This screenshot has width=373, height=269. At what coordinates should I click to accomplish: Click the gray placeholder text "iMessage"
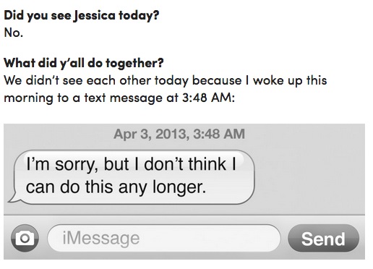(101, 239)
